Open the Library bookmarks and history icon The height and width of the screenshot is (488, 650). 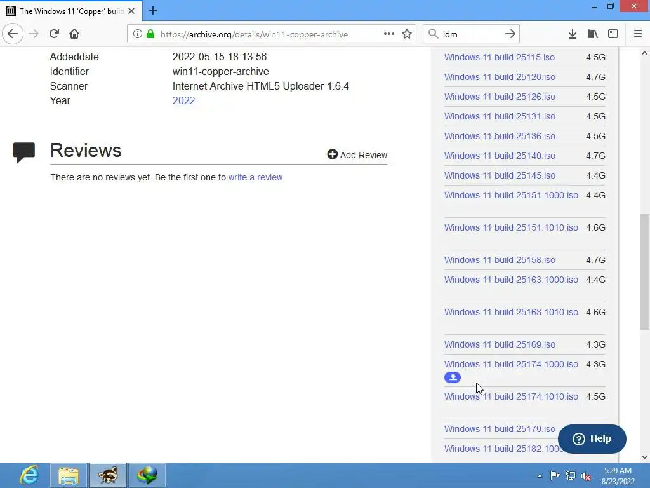593,34
